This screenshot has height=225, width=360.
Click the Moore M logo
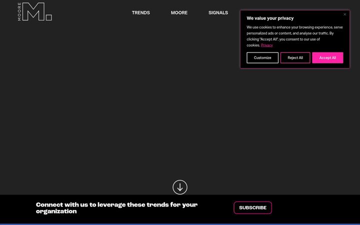pos(35,11)
